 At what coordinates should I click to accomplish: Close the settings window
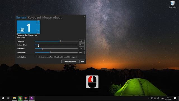pos(84,16)
